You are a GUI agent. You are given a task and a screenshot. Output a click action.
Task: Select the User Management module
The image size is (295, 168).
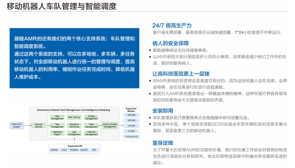[x=74, y=133]
